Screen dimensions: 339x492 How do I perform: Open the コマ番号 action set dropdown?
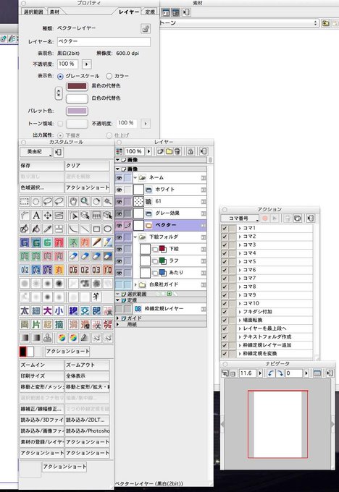[240, 219]
